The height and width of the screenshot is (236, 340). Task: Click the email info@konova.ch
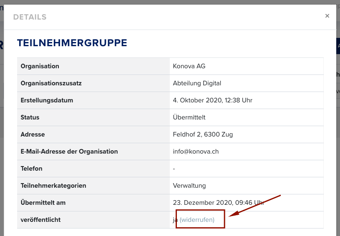pos(196,152)
